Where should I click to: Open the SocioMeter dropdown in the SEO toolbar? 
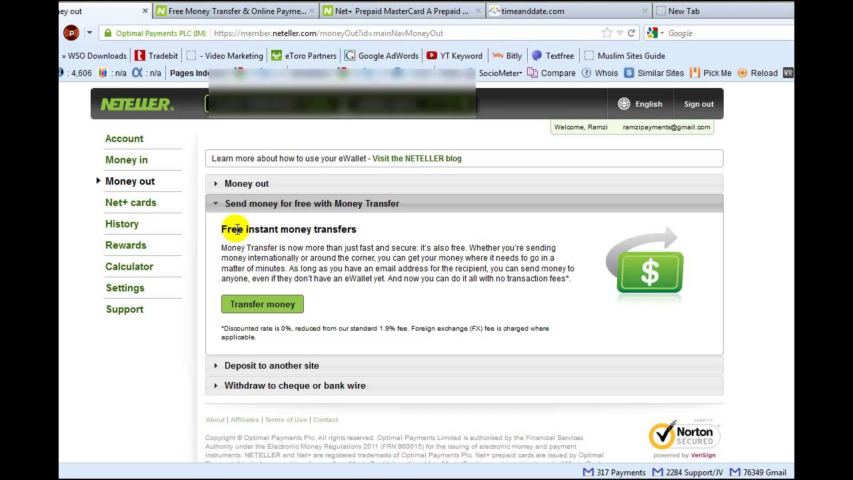pos(500,73)
